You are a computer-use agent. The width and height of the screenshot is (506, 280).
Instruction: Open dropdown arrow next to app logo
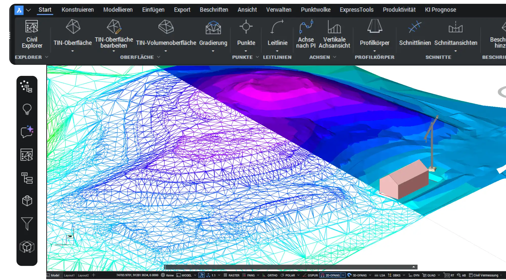tap(28, 10)
